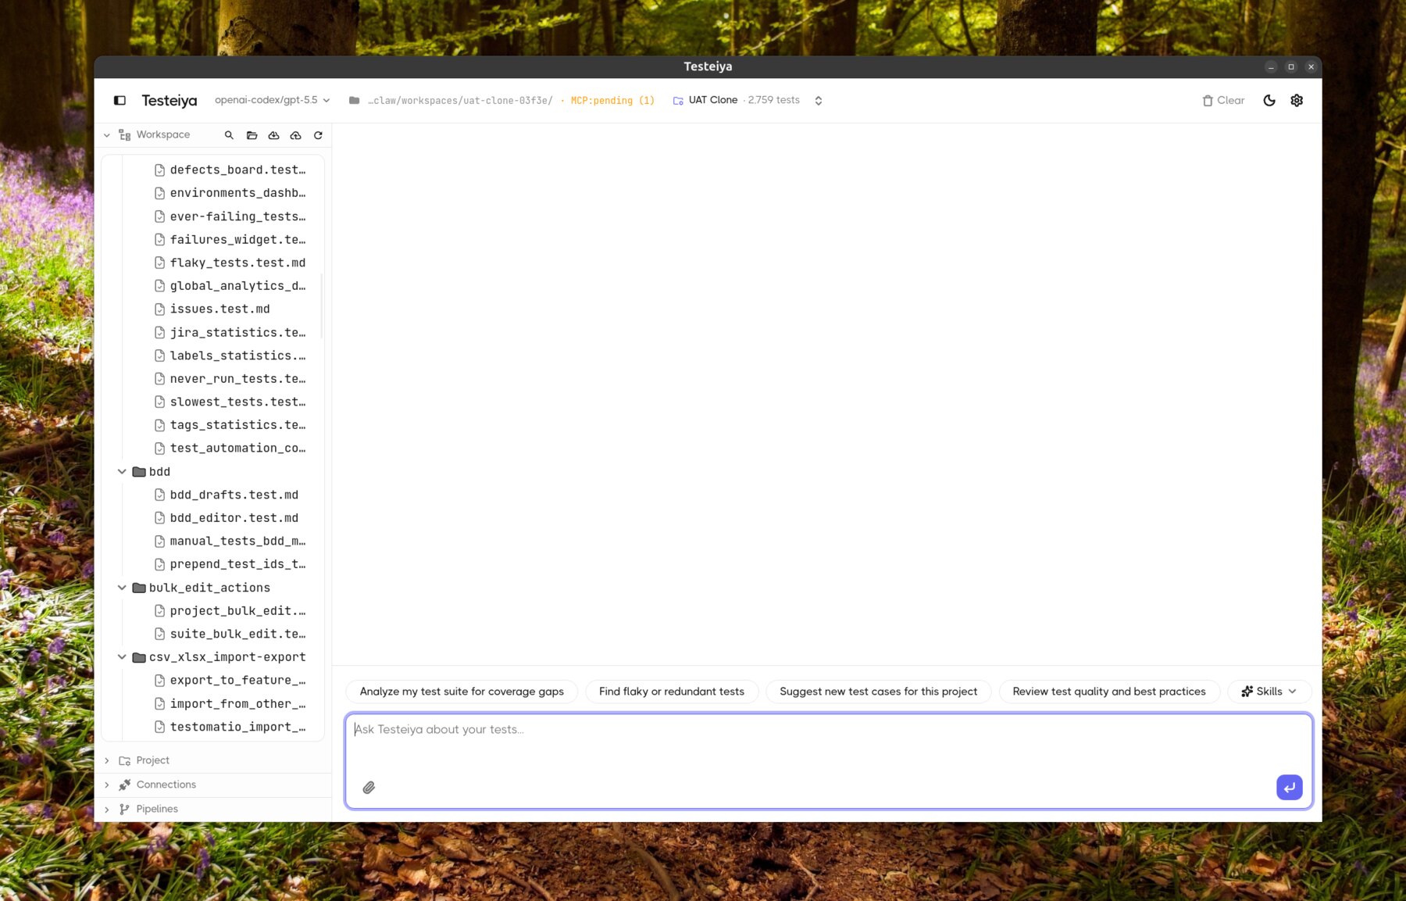Select the bulk_edit_actions folder

click(x=202, y=588)
